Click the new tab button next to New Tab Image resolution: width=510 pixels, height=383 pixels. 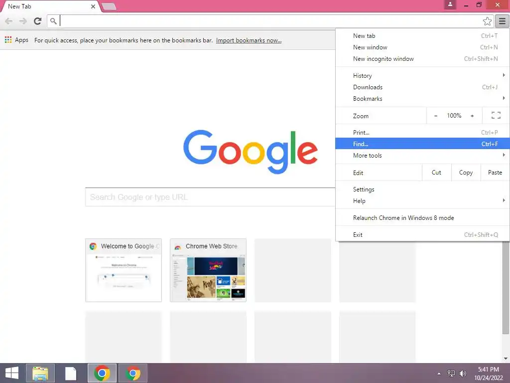(x=109, y=6)
